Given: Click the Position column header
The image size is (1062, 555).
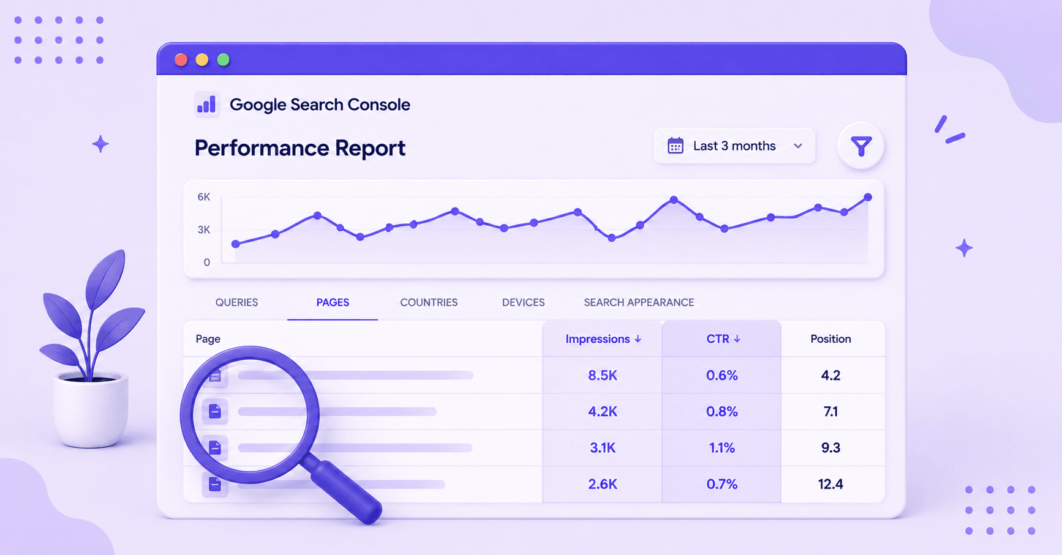Looking at the screenshot, I should [x=830, y=339].
